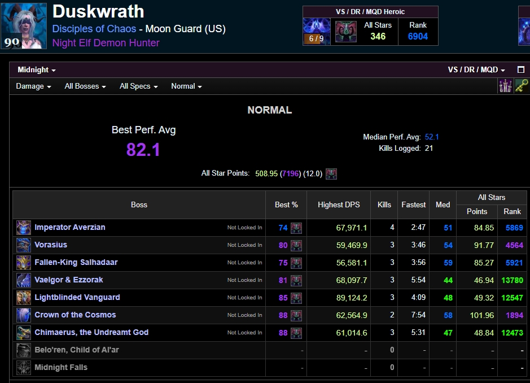This screenshot has width=530, height=383.
Task: Click the maximize panel square icon
Action: (521, 69)
